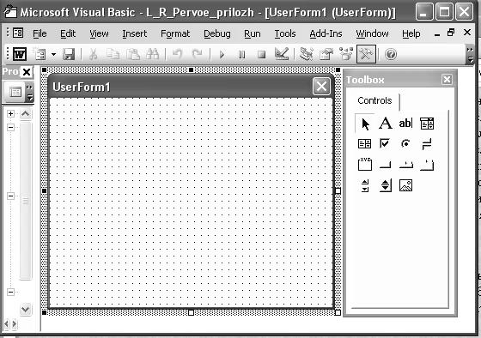Viewport: 481px width, 338px height.
Task: Open the Properties Window toolbar icon
Action: pos(326,54)
